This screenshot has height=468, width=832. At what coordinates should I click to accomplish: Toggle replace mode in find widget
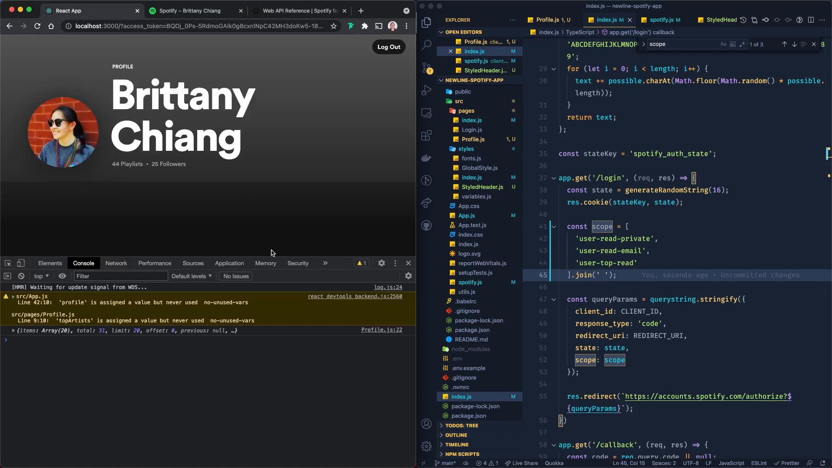pos(643,44)
